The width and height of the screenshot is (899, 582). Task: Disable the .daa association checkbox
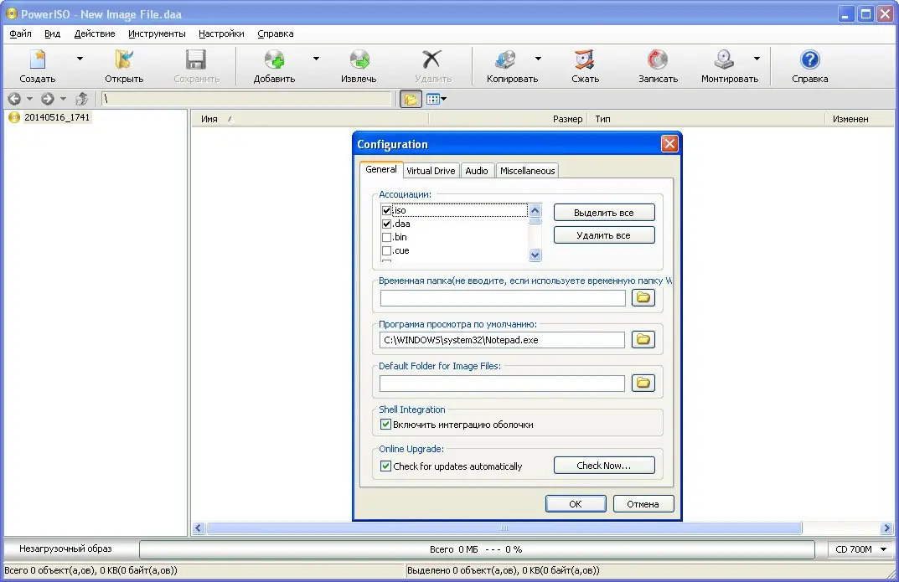click(385, 224)
